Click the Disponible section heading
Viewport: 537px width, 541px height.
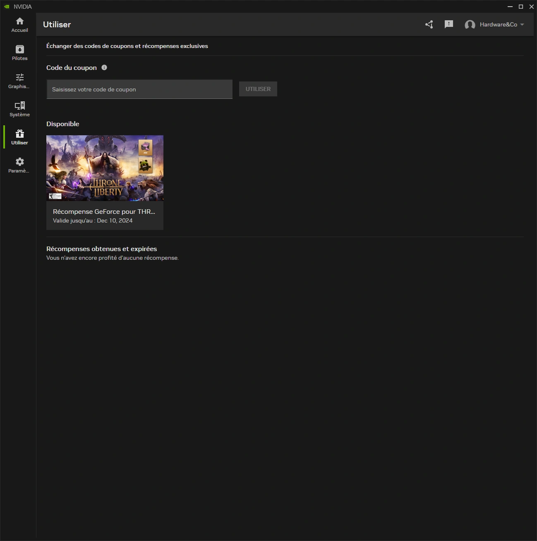pyautogui.click(x=62, y=124)
